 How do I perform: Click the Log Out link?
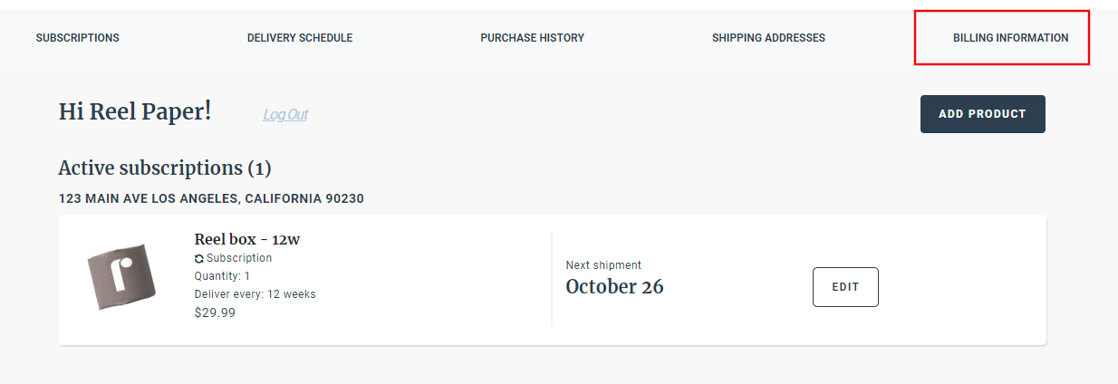285,114
